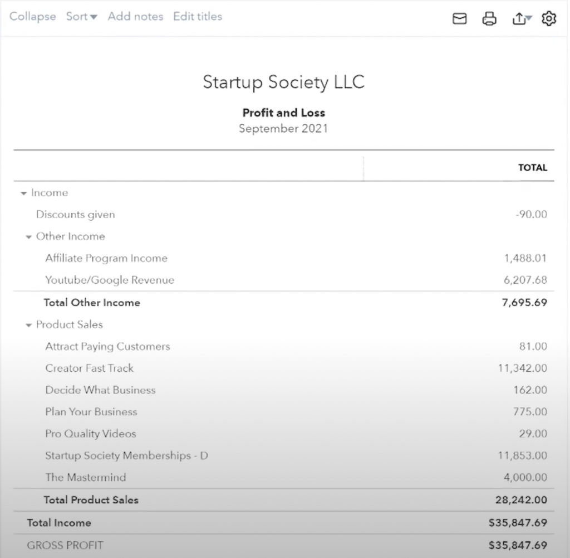Open the export dropdown arrow
Viewport: 570px width, 558px height.
pos(529,17)
